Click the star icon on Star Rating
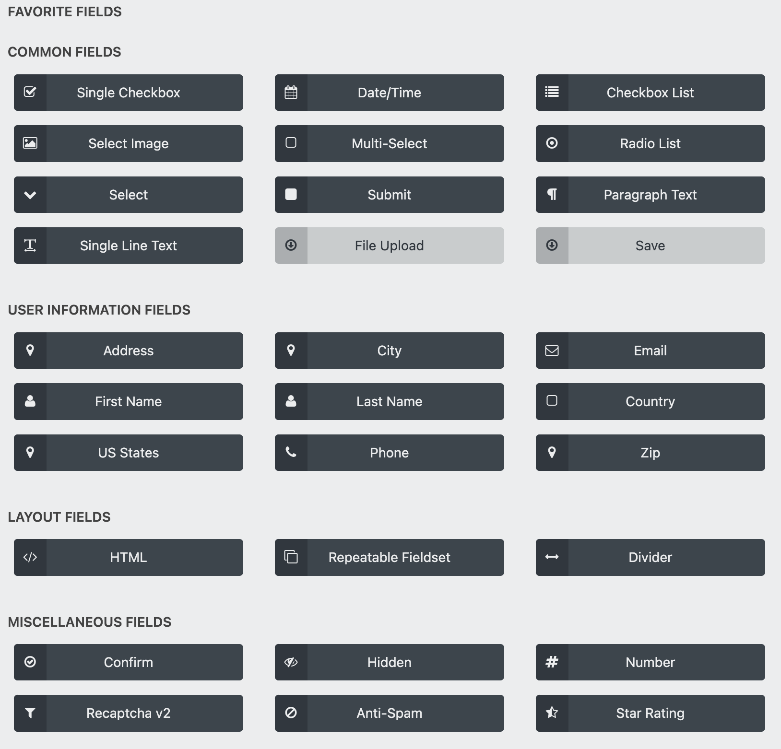The width and height of the screenshot is (781, 749). point(552,713)
